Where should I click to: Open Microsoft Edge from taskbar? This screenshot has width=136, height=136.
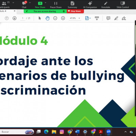pos(46,132)
